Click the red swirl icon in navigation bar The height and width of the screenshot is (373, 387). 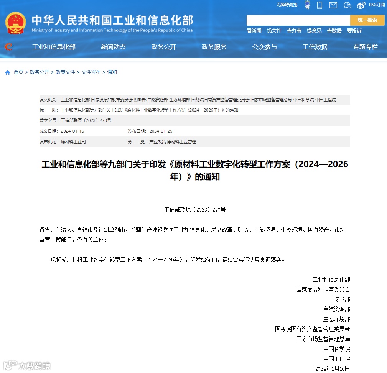click(x=9, y=47)
